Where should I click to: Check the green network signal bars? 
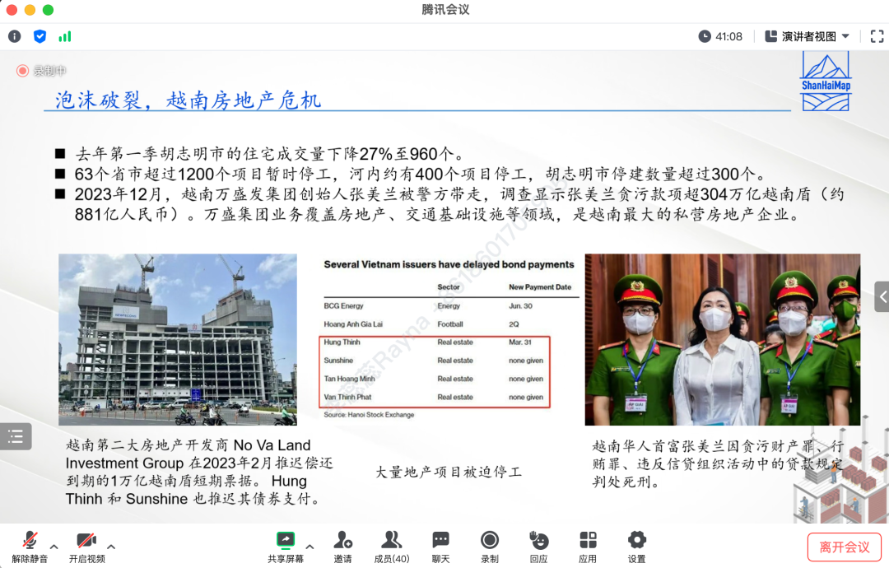pos(65,37)
